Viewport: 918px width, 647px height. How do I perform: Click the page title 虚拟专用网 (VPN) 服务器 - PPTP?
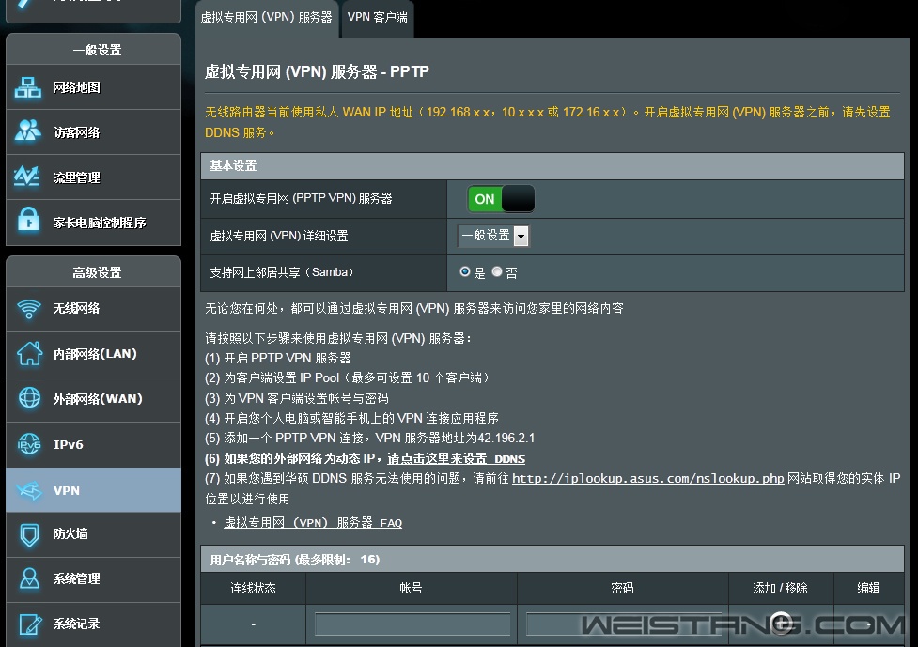pyautogui.click(x=317, y=71)
